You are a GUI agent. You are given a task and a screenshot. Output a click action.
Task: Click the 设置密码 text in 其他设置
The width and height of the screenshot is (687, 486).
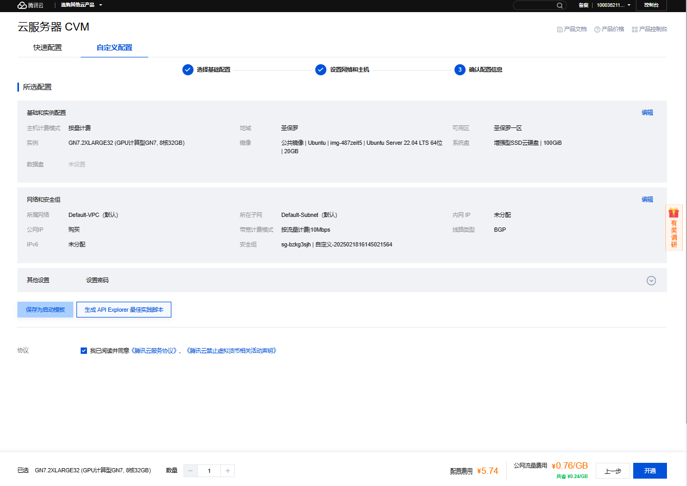tap(98, 280)
